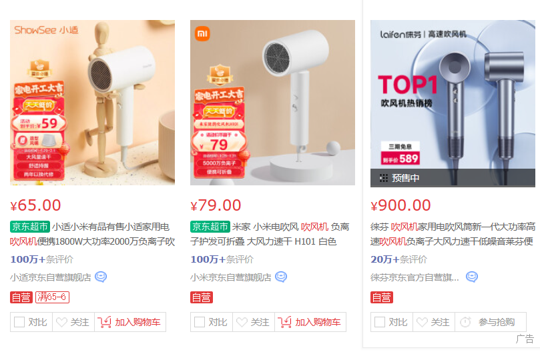View 100万+ reviews of ShowSee dryer
Viewport: 540px width, 358px height.
click(41, 259)
